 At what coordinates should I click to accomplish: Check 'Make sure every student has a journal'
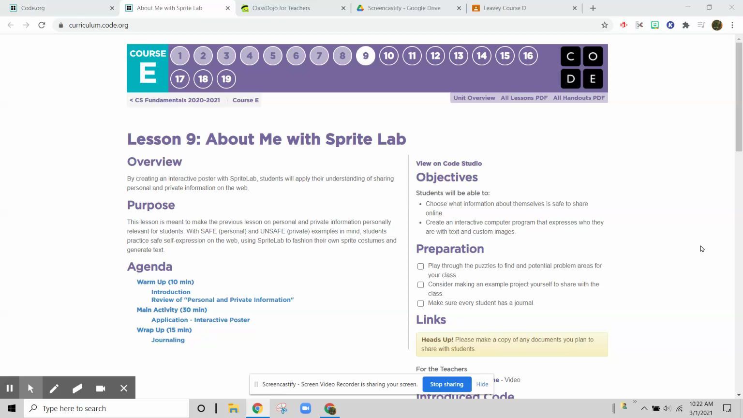click(x=420, y=303)
